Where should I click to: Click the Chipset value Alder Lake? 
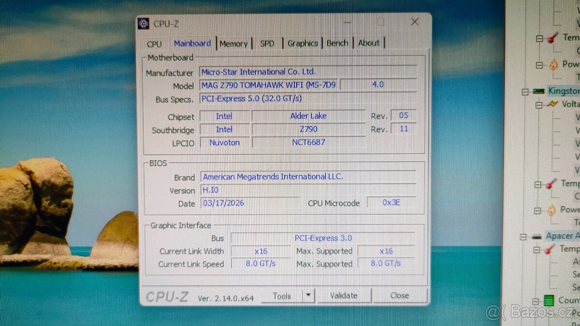tap(308, 116)
